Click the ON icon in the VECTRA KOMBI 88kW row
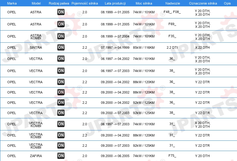Image resolution: width=237 pixels, height=161 pixels. pos(61,135)
